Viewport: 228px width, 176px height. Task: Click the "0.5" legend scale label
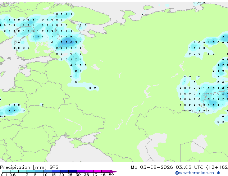(13, 175)
